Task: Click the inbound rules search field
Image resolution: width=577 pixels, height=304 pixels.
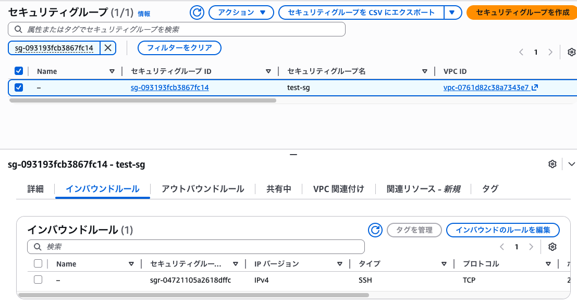Action: click(195, 246)
